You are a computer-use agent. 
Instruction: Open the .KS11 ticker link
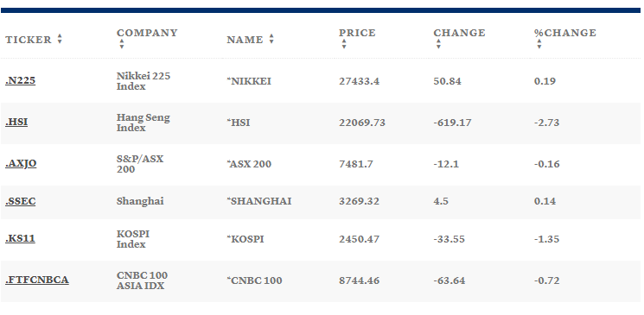(20, 239)
